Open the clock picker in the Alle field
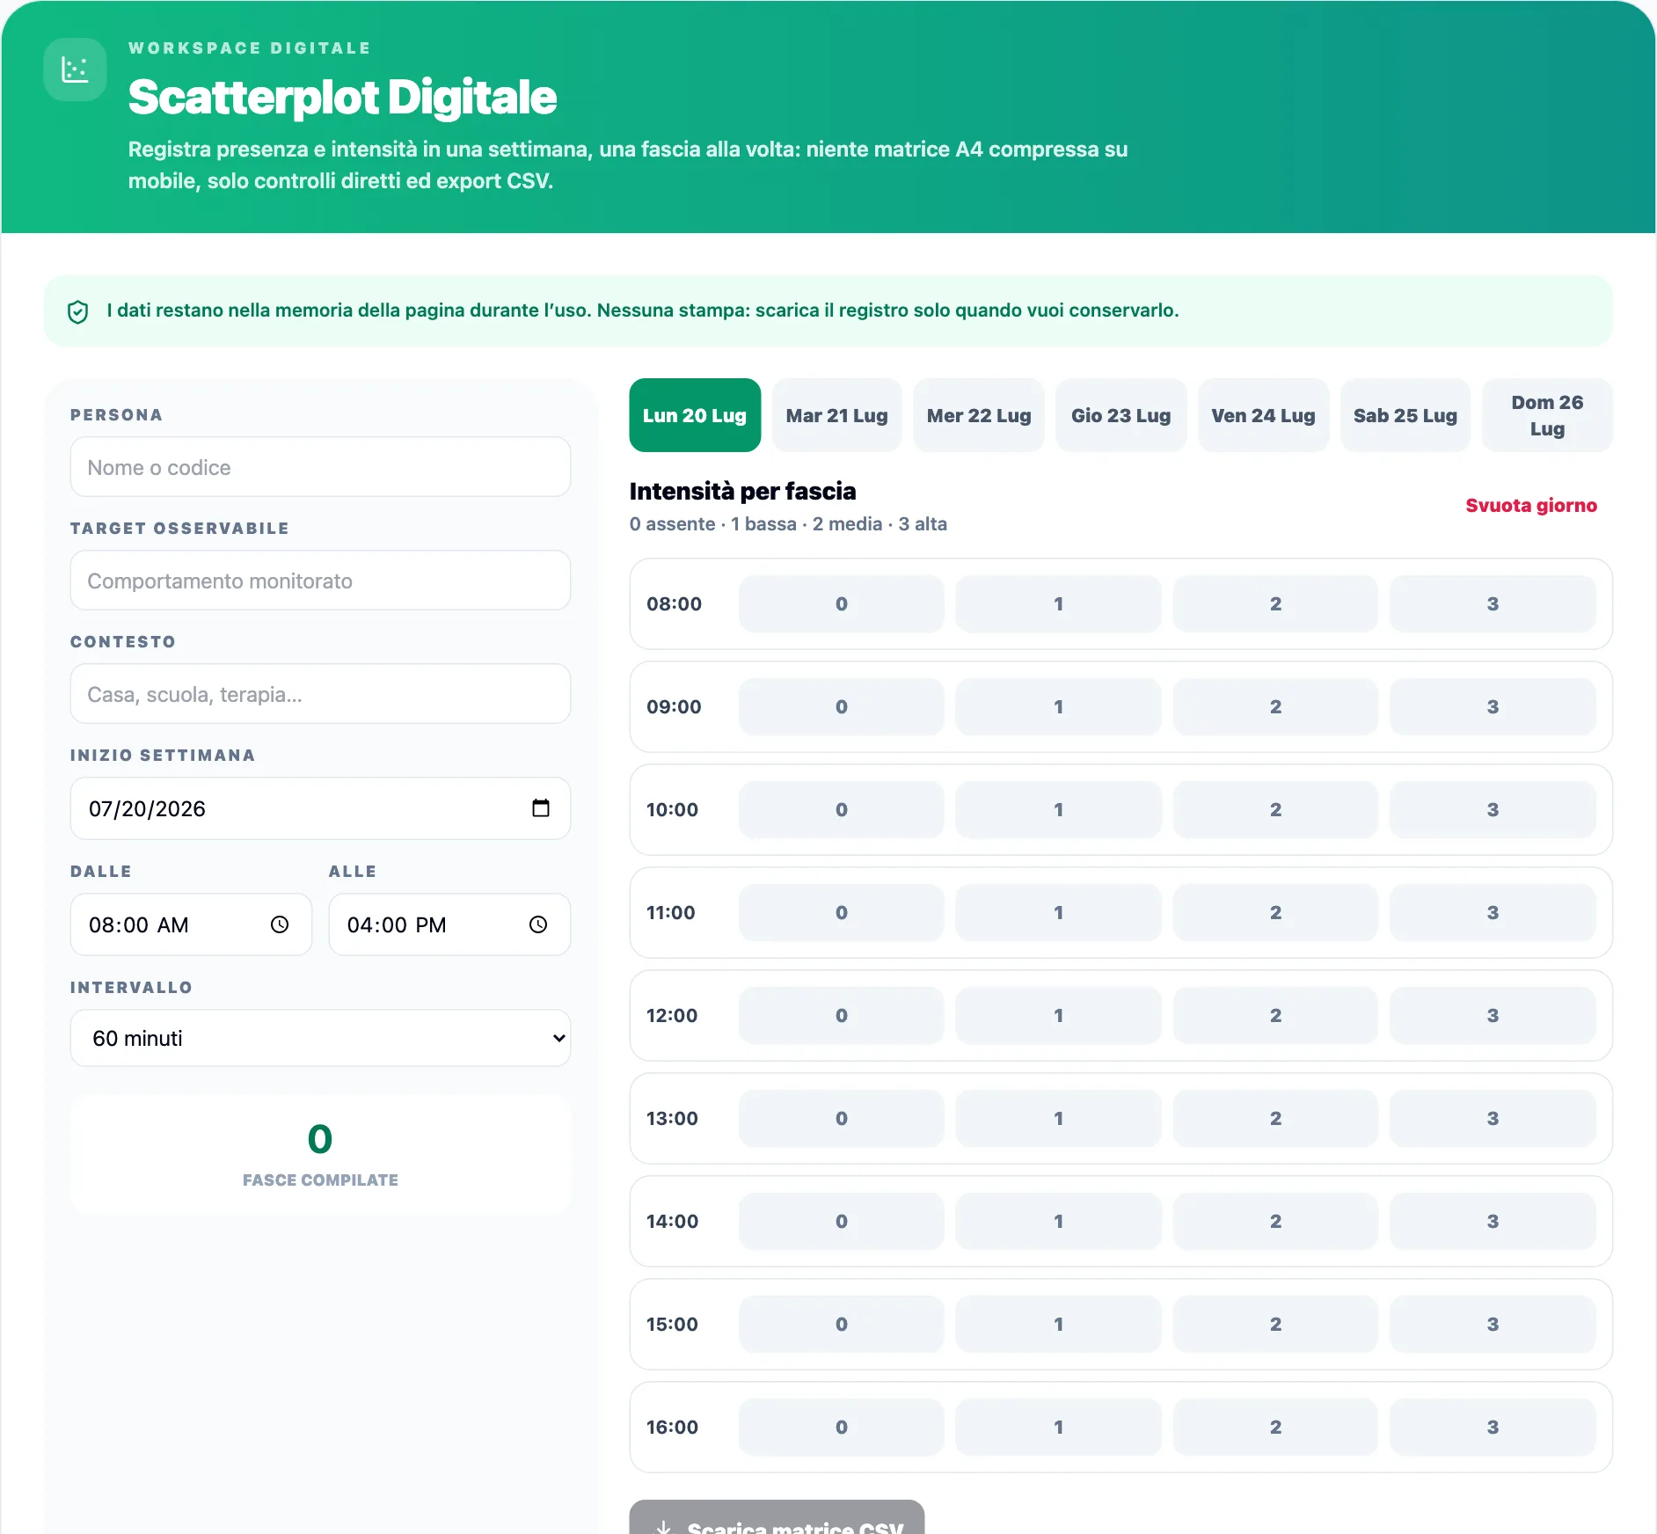This screenshot has width=1657, height=1534. coord(538,924)
